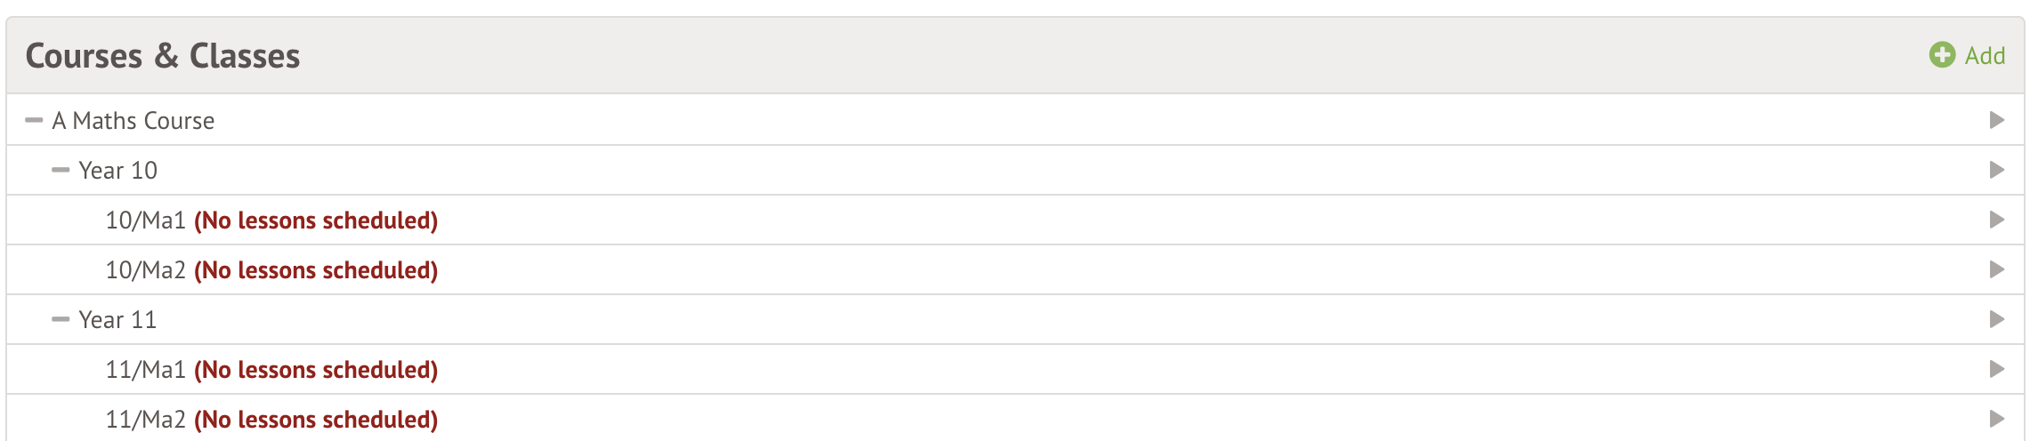This screenshot has height=441, width=2038.
Task: Click the arrow beside 11/Ma2 row
Action: 1997,419
